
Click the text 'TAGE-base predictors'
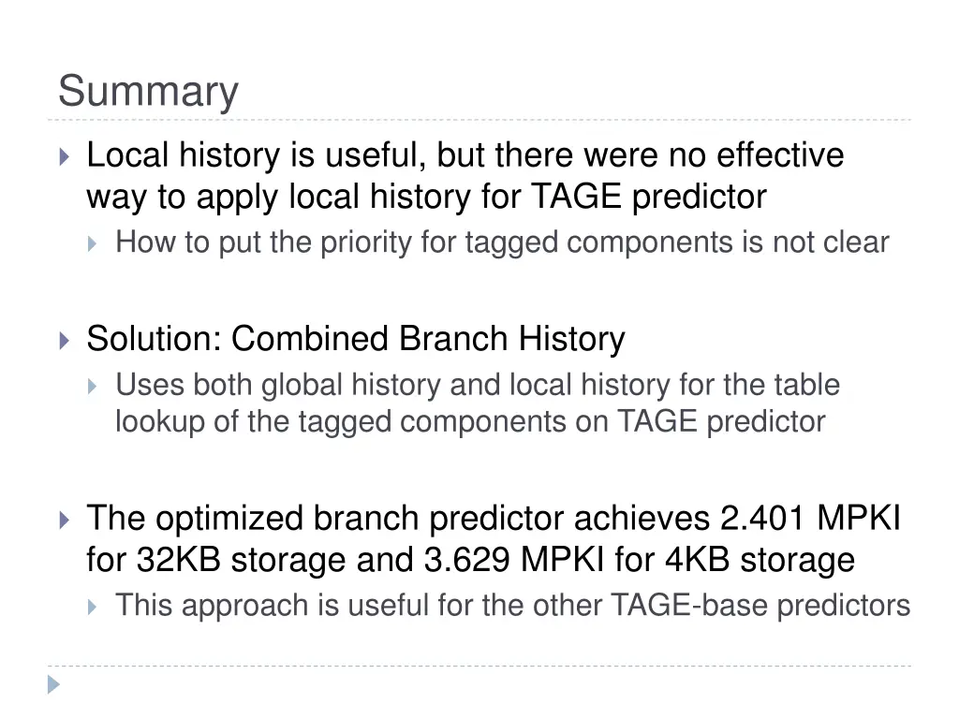760,606
